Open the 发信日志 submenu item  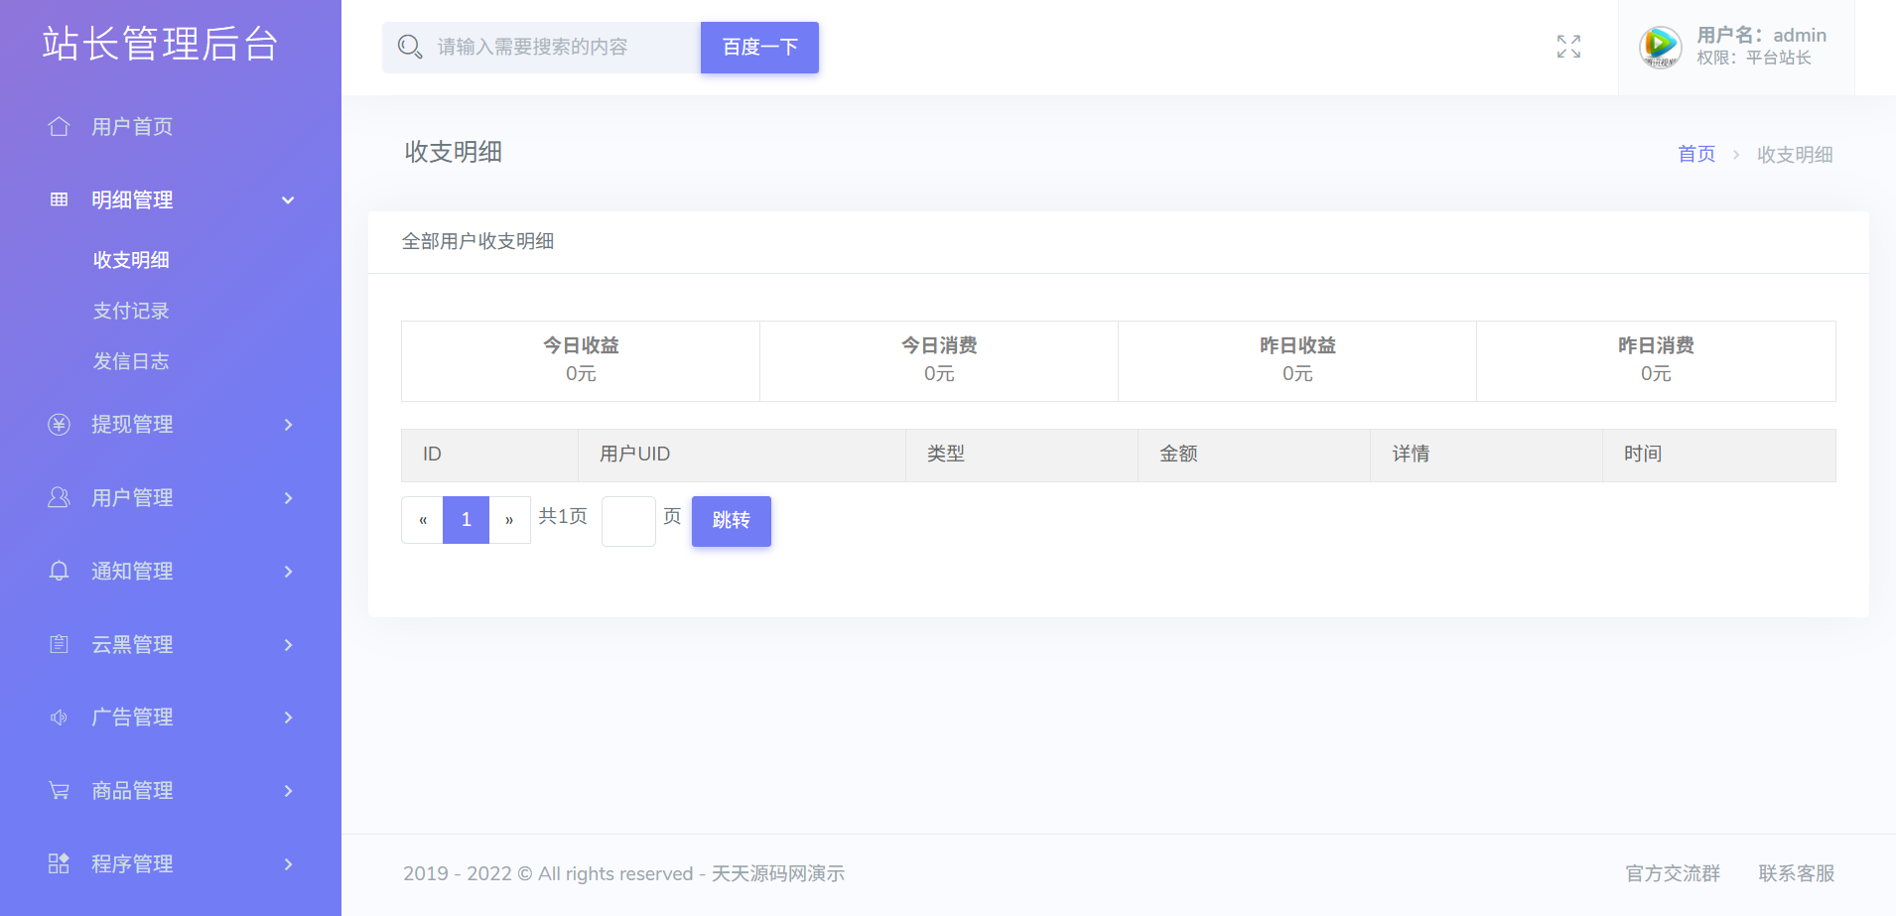130,361
